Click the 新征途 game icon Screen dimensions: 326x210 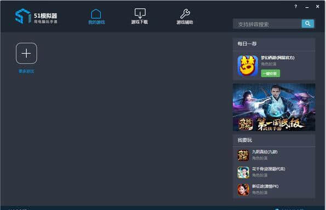(243, 190)
